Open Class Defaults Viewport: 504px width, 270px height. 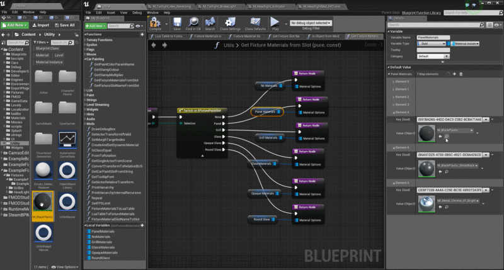coord(255,24)
